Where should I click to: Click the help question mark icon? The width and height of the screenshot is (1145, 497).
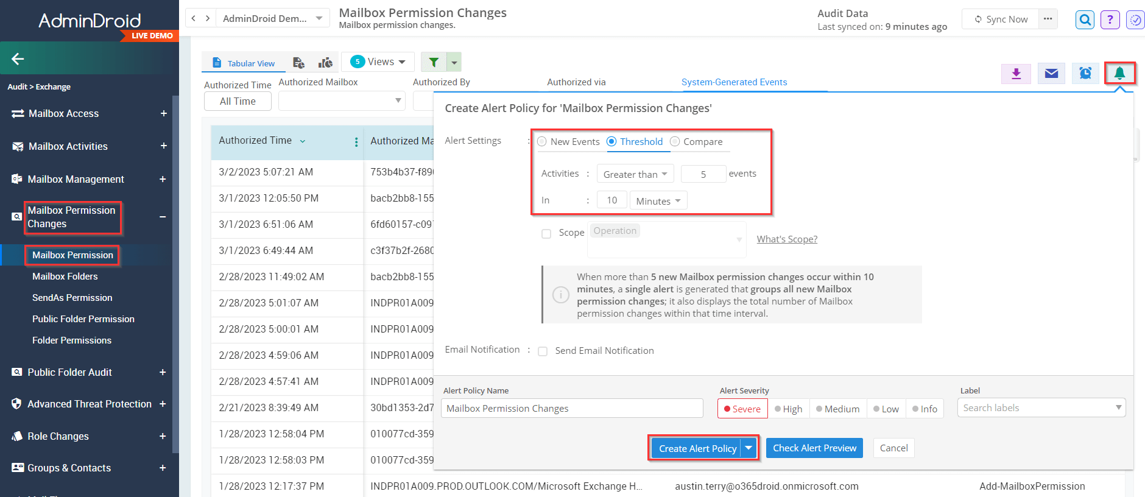1110,20
